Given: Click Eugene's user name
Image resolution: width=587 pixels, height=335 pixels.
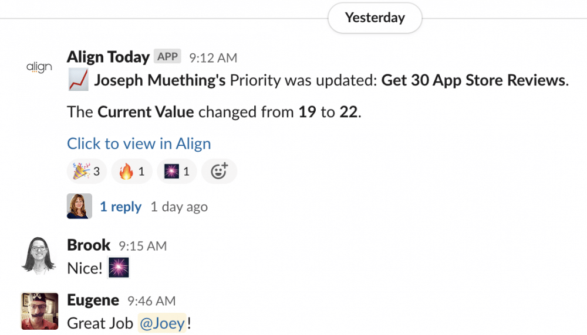Looking at the screenshot, I should point(93,300).
